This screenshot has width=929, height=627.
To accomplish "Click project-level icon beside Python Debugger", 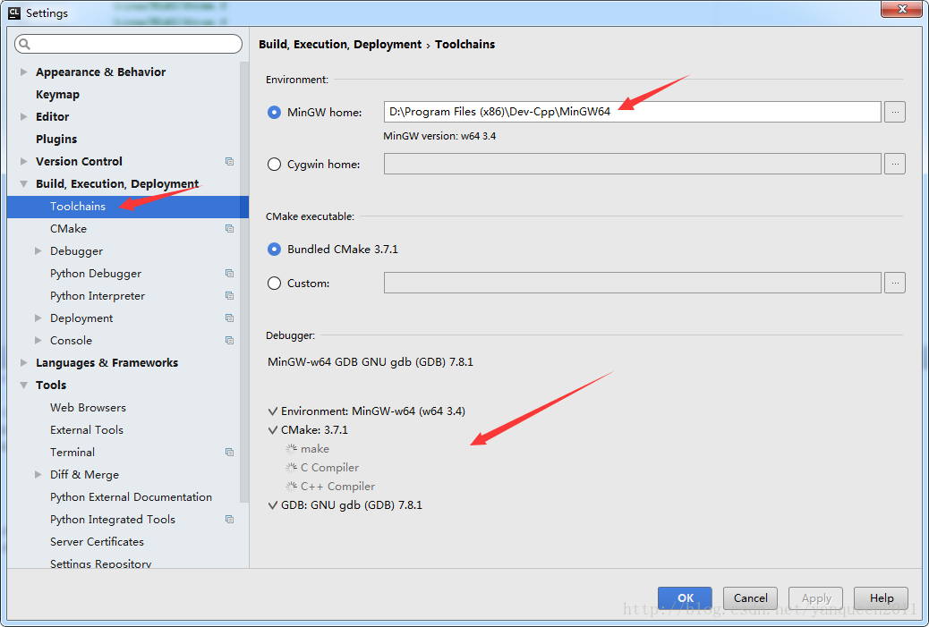I will pyautogui.click(x=229, y=274).
